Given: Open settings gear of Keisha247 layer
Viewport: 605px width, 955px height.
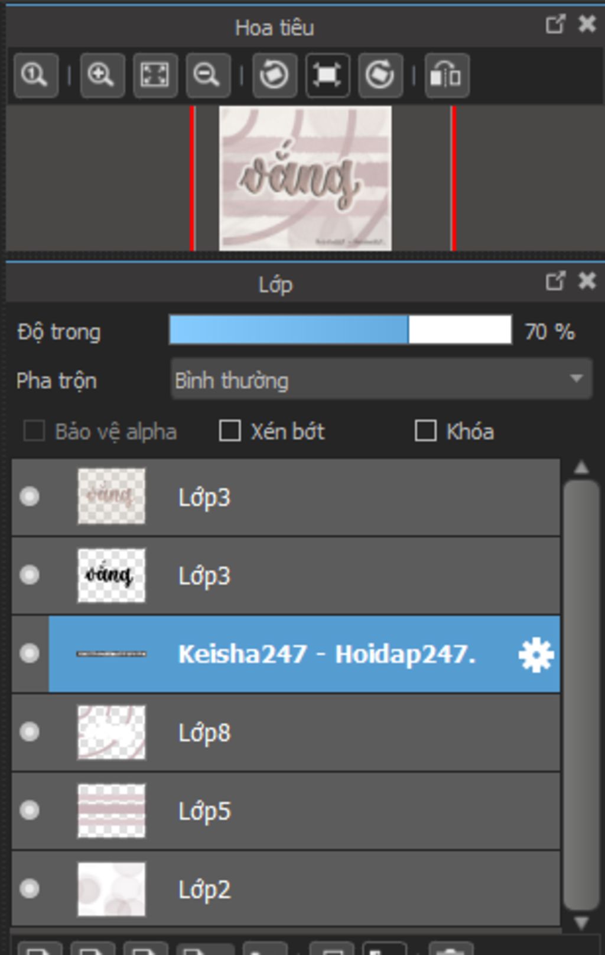Looking at the screenshot, I should [536, 655].
